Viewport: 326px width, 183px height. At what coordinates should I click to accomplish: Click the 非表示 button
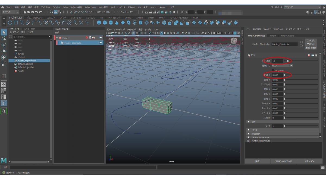click(x=314, y=48)
